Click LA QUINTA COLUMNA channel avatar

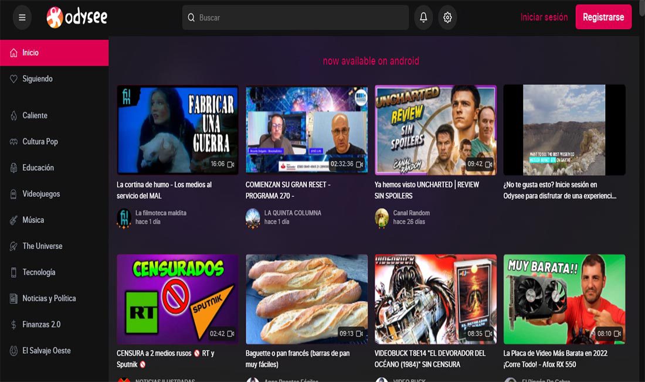[253, 217]
